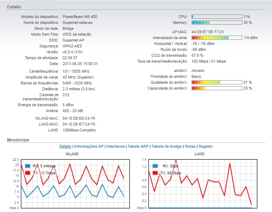Select the AP MAC address value
Screen dimensions: 272x212
point(207,32)
